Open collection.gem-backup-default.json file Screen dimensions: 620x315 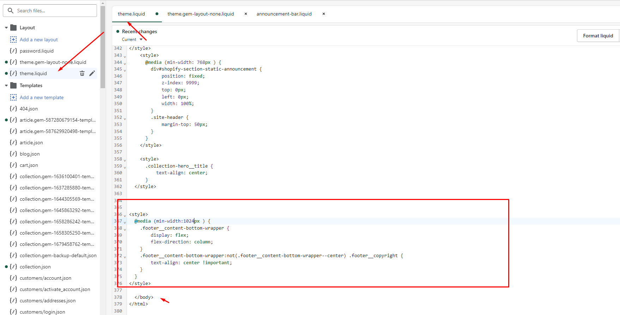(58, 255)
